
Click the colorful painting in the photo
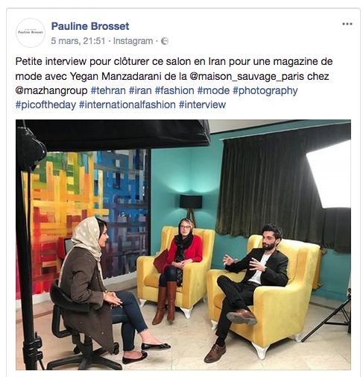point(83,214)
